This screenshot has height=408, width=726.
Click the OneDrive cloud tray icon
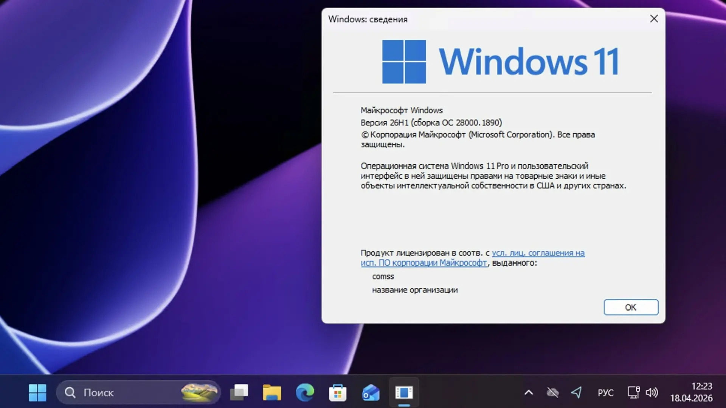552,393
